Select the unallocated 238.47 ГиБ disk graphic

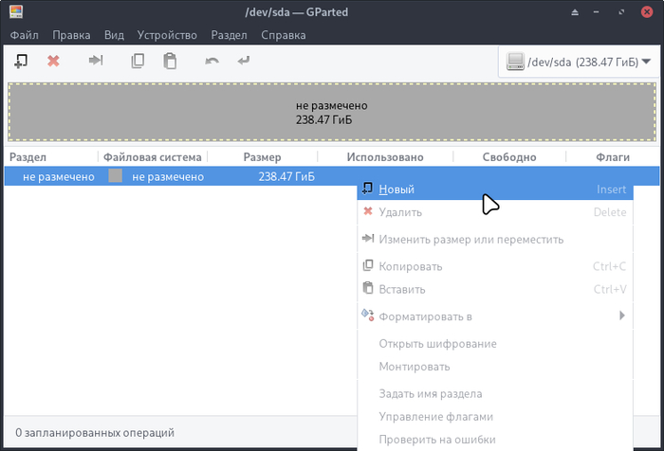click(331, 113)
